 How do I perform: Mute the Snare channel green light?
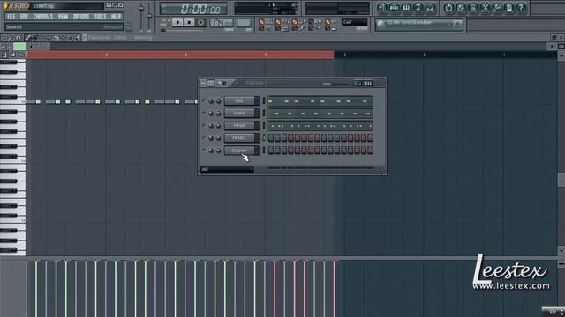(204, 114)
